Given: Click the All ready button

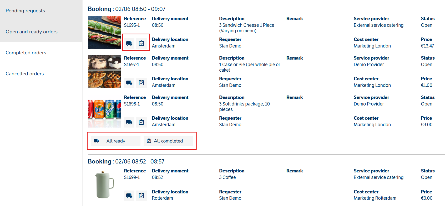Looking at the screenshot, I should [x=116, y=141].
